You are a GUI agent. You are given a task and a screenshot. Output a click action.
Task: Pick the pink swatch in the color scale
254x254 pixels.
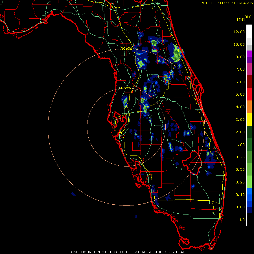point(249,69)
